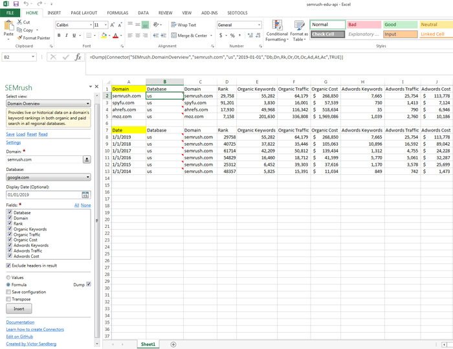The height and width of the screenshot is (349, 453).
Task: Toggle Exclude headers in result checkbox
Action: coord(8,265)
